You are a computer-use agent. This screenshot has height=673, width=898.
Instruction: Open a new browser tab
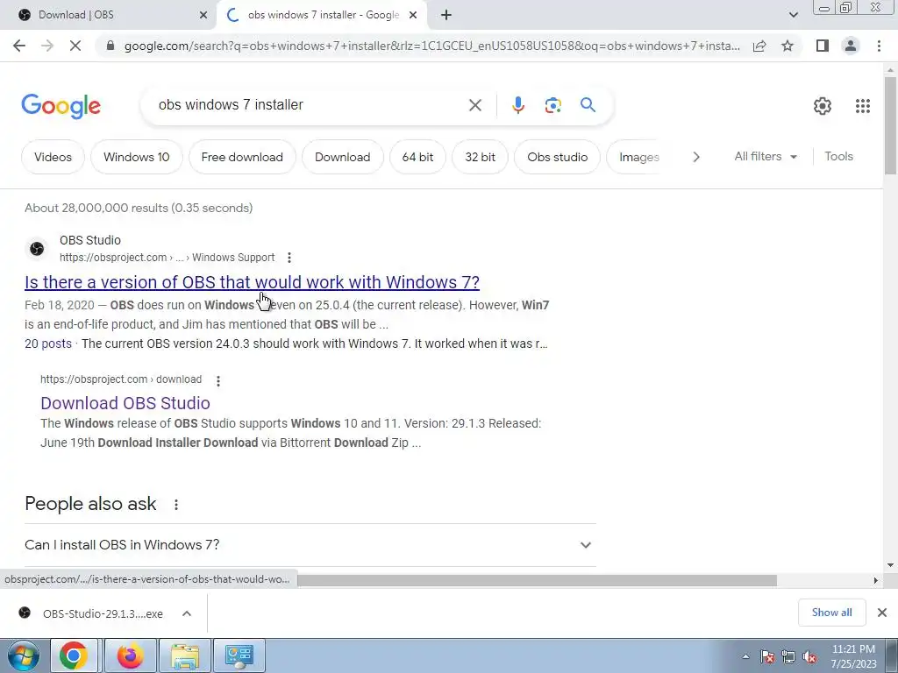446,16
